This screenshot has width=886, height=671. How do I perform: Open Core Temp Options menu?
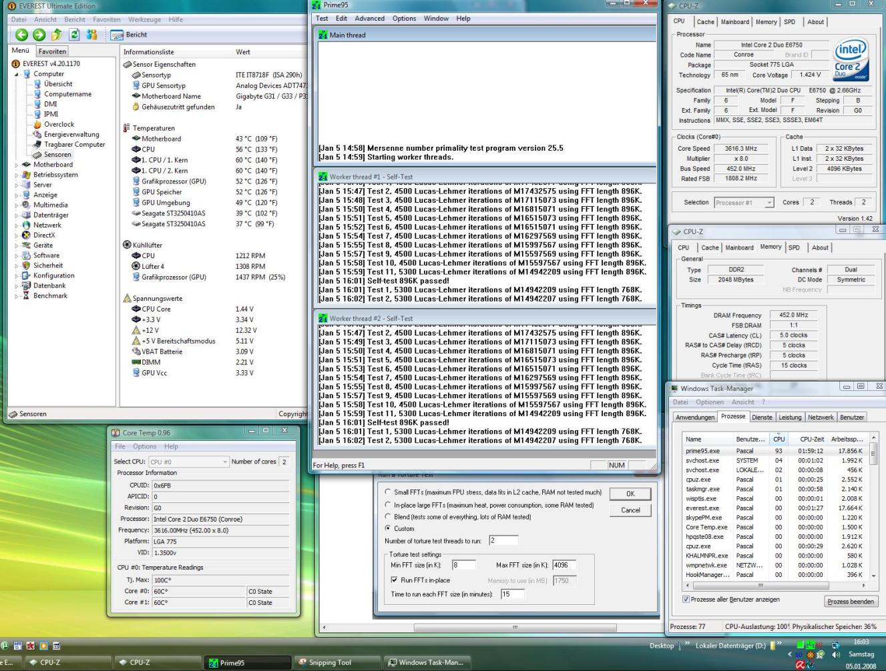(x=144, y=446)
